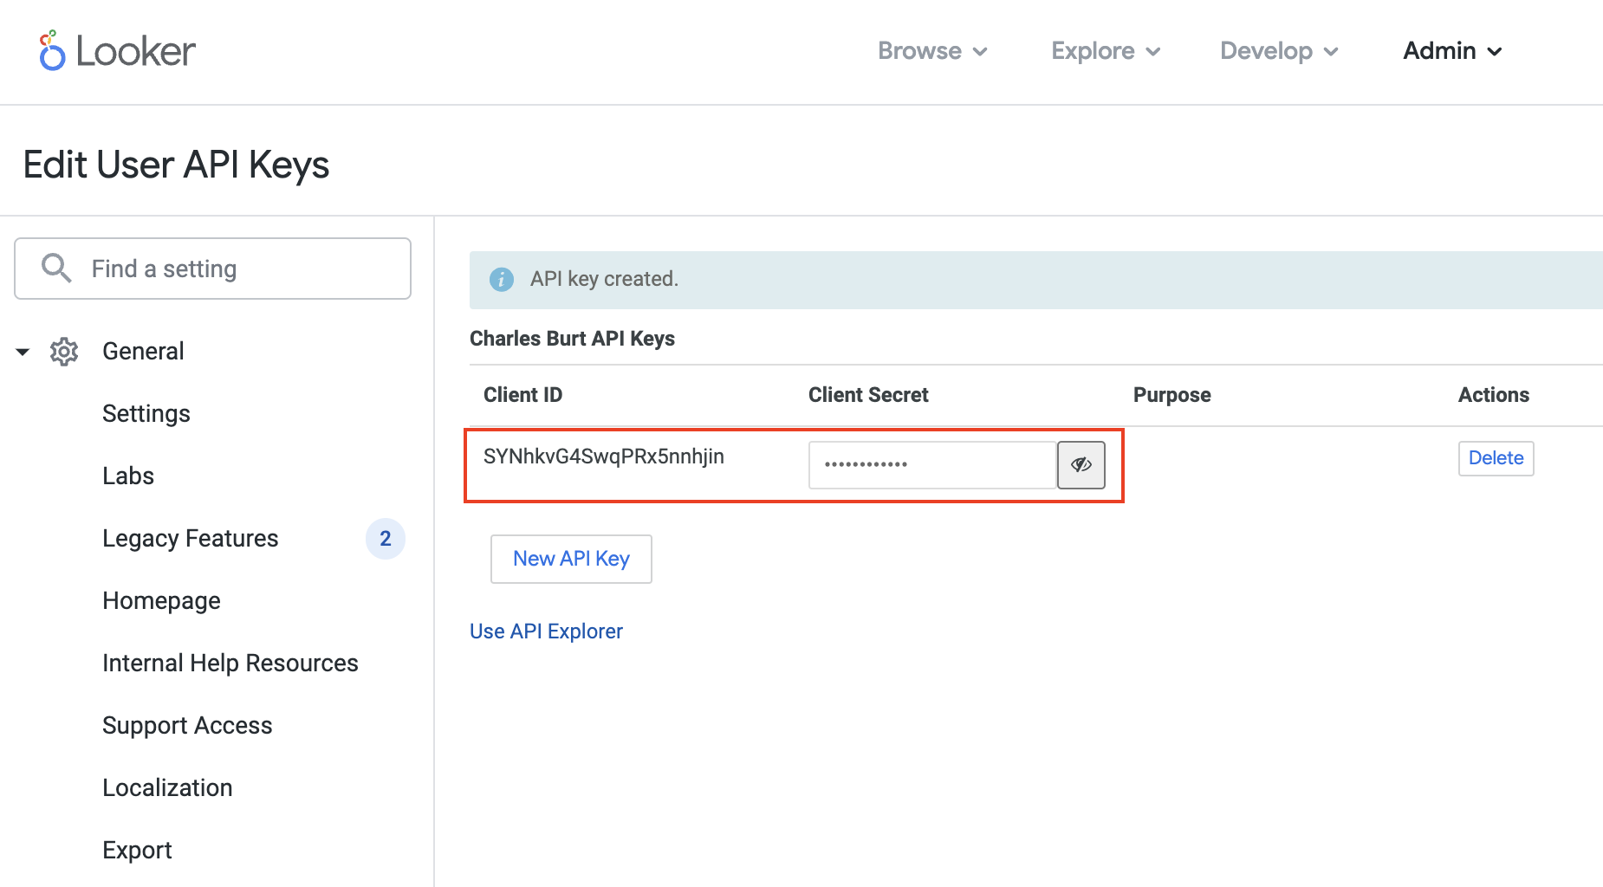1603x887 pixels.
Task: Toggle client secret visibility eye icon
Action: [x=1081, y=465]
